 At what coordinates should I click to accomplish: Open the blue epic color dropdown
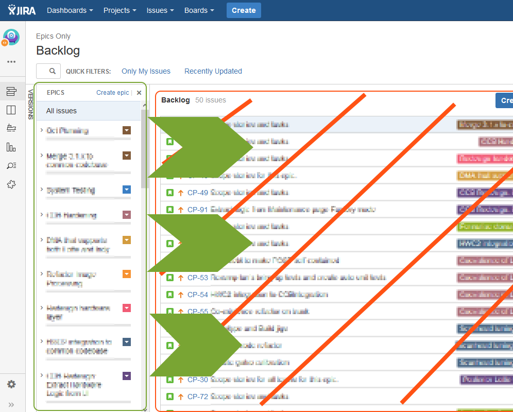point(127,190)
